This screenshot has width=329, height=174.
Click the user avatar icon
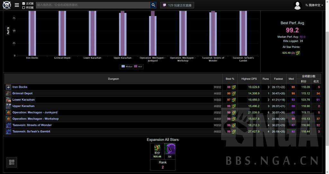pos(298,5)
